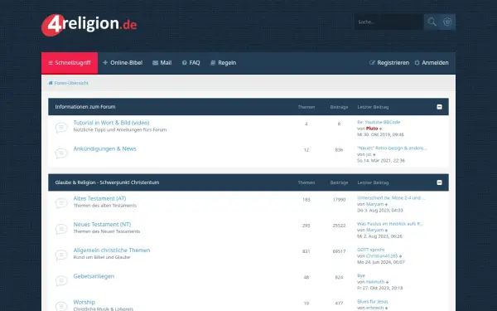497x311 pixels.
Task: Open last post Unterschied zw. Mose 2:4
Action: [391, 198]
